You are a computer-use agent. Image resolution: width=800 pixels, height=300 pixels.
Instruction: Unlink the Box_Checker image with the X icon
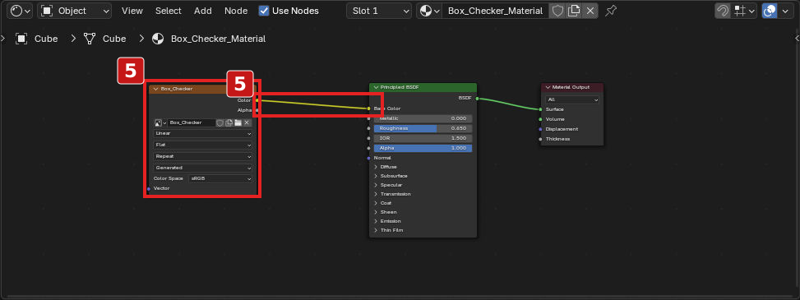point(247,123)
